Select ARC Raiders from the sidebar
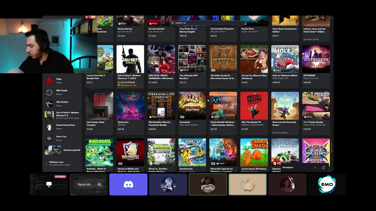376x211 pixels. tap(62, 104)
